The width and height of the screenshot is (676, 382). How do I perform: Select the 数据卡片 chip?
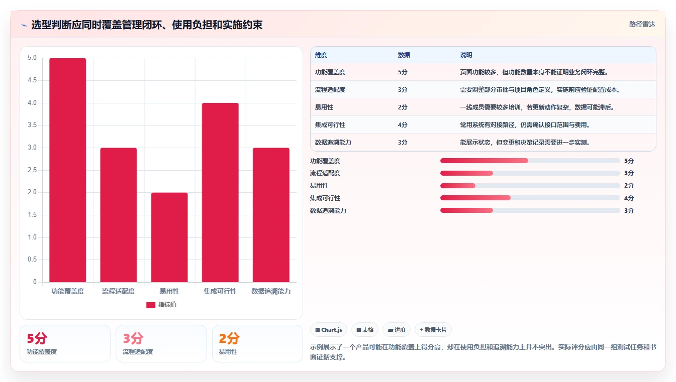433,330
